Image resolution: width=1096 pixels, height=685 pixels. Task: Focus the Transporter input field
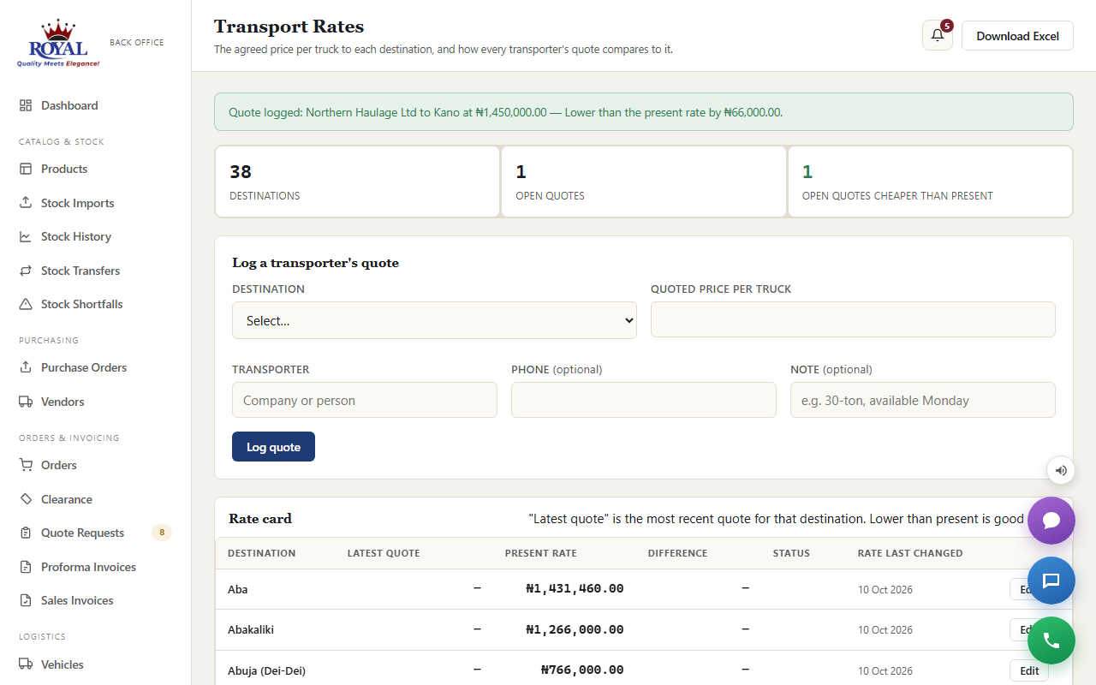click(365, 400)
